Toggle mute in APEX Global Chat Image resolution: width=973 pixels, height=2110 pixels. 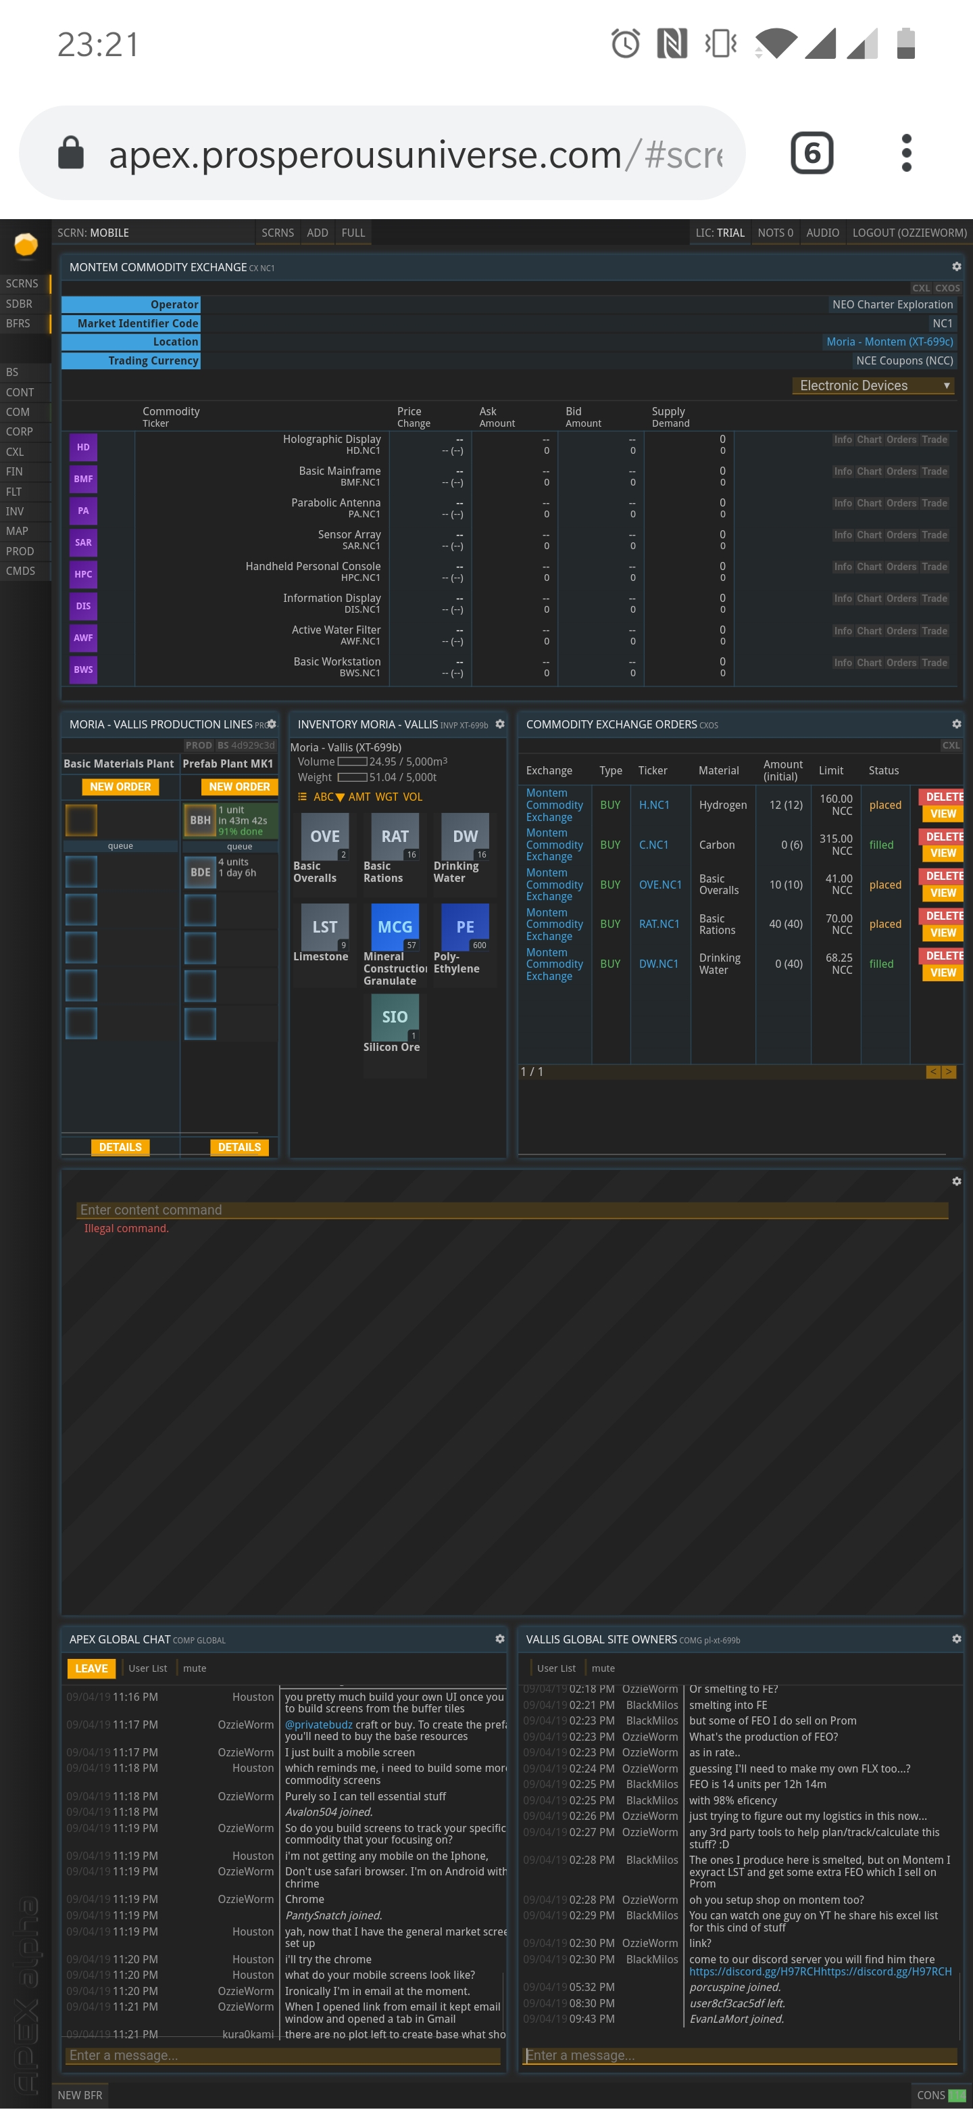(x=195, y=1668)
